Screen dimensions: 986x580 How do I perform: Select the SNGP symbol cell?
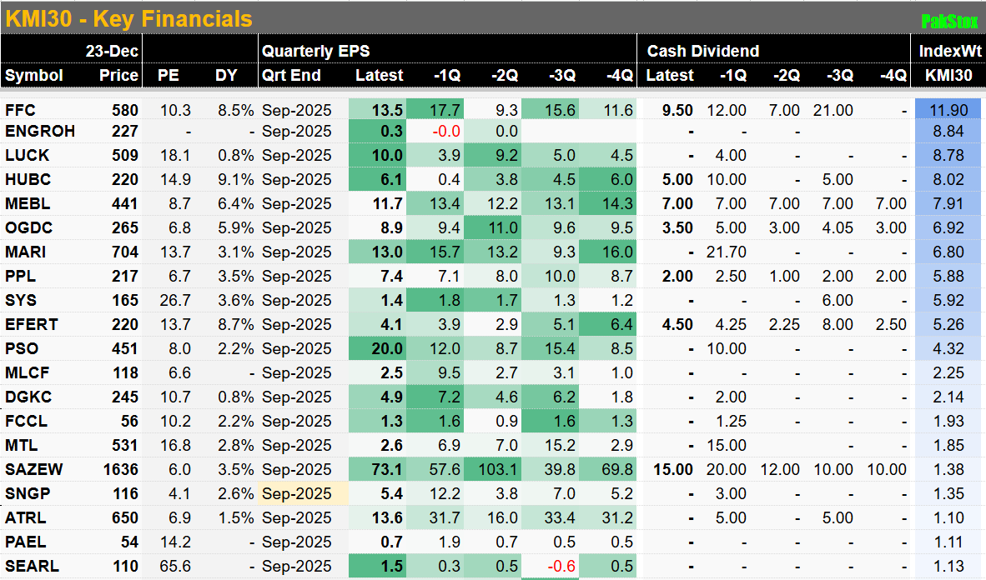point(27,494)
